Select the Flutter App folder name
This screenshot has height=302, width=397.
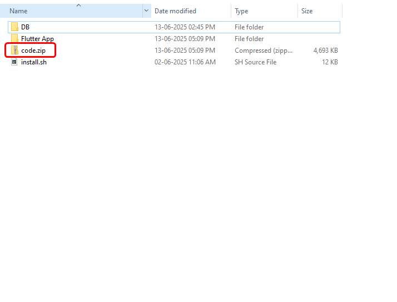click(37, 39)
